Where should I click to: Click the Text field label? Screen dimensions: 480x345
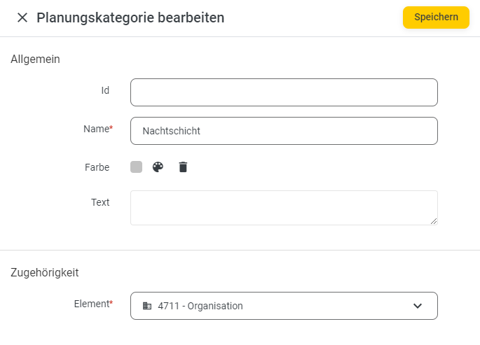[x=100, y=202]
